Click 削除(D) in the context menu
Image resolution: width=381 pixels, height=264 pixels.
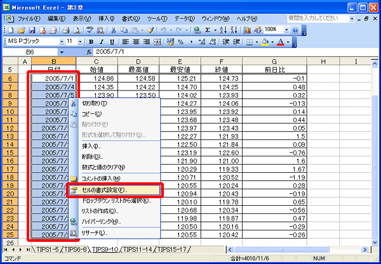pos(114,157)
